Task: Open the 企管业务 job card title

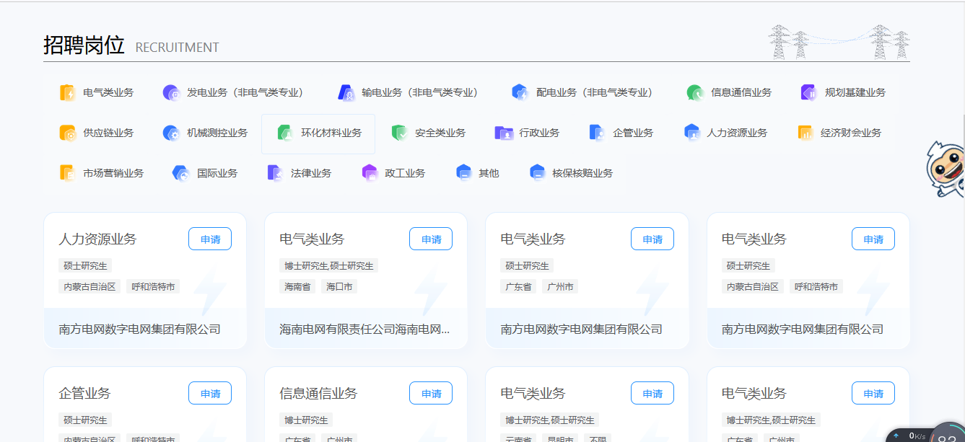Action: (84, 393)
